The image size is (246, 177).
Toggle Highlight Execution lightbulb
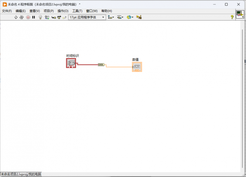coord(40,17)
